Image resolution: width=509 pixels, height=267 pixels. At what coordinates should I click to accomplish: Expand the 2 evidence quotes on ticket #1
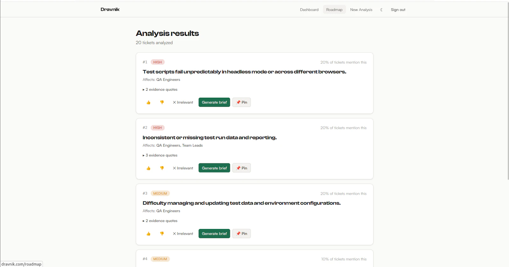[160, 89]
